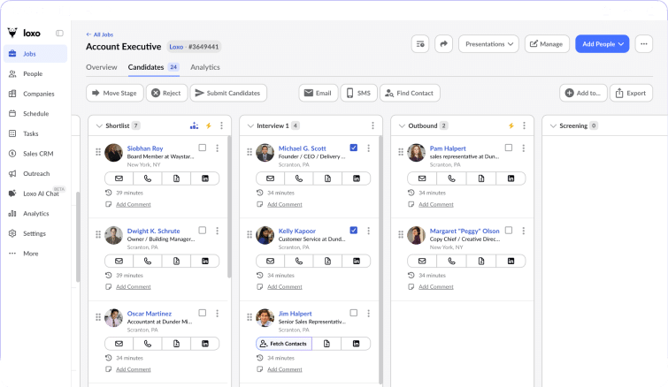Collapse the Shortlist column chevron

coord(99,125)
